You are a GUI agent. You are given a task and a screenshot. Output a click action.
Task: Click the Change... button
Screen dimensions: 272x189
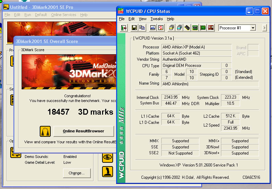pyautogui.click(x=77, y=173)
